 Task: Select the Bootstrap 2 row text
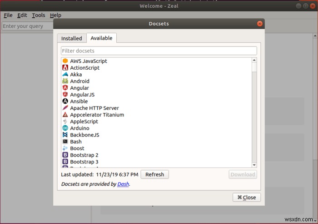pyautogui.click(x=84, y=155)
